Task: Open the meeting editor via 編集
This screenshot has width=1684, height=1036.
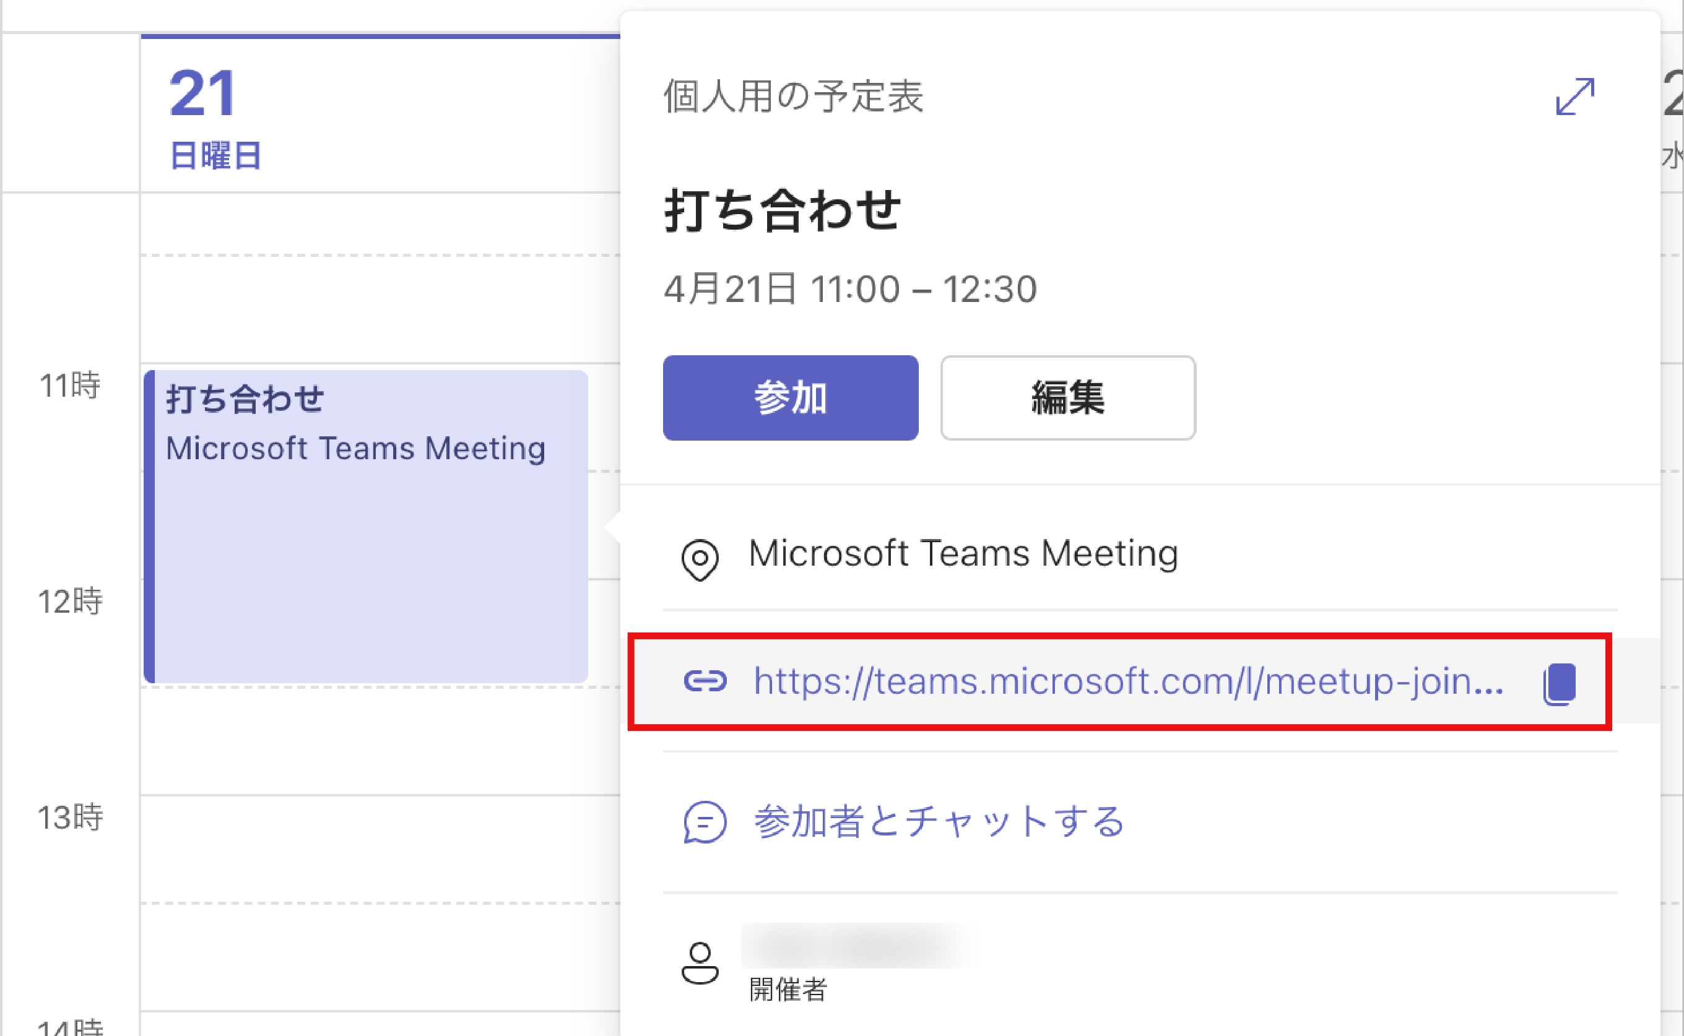Action: (x=1068, y=398)
